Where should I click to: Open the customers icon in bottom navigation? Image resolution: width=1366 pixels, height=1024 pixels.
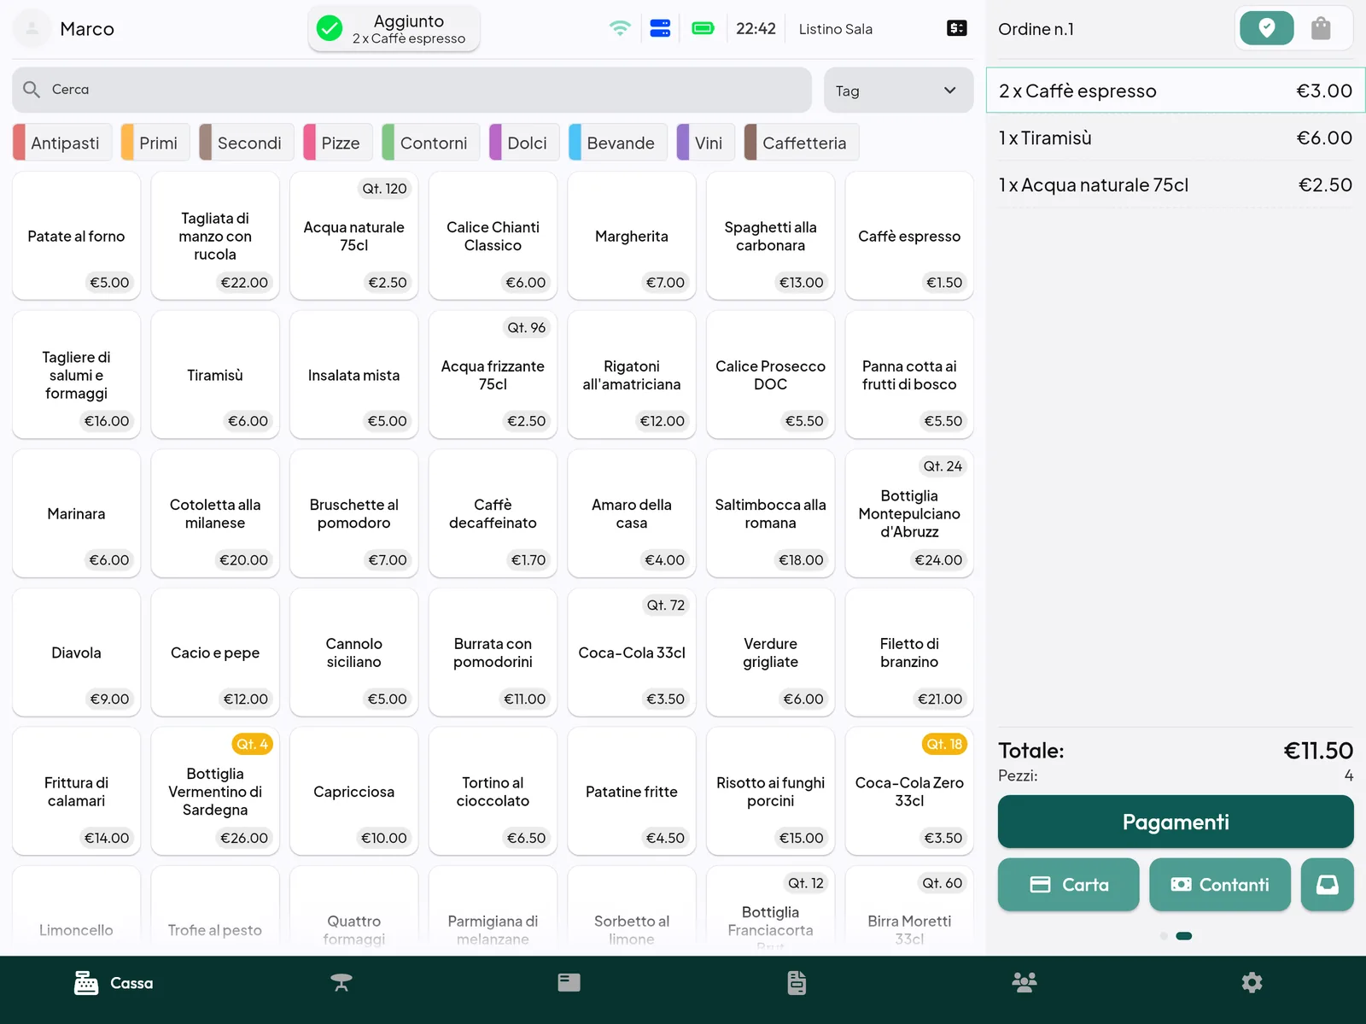1024,983
